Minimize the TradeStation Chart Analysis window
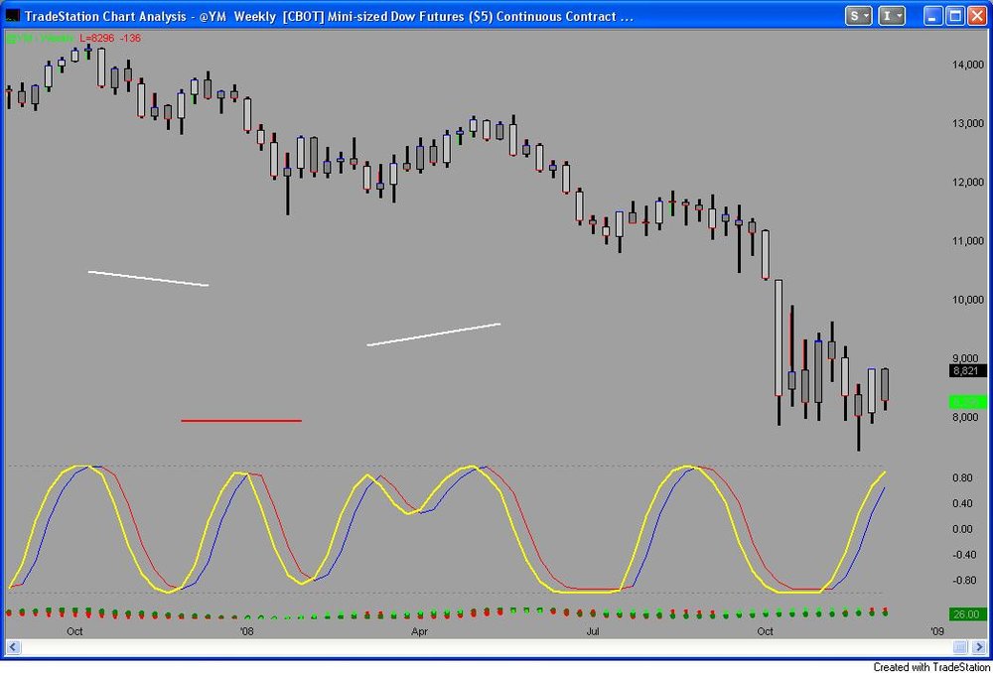 pyautogui.click(x=932, y=17)
